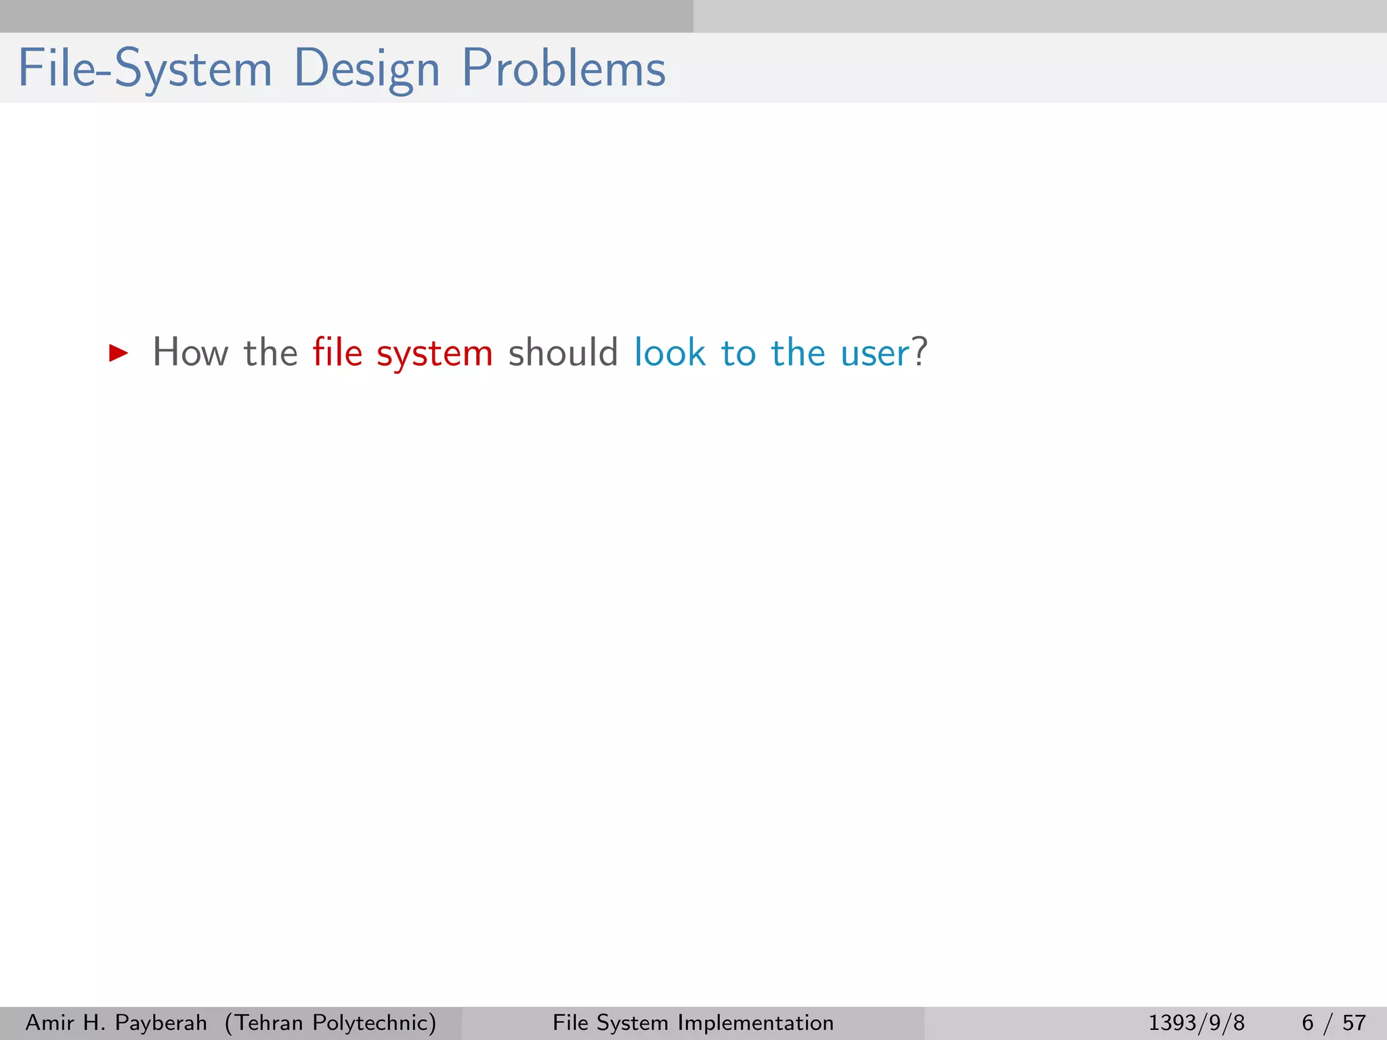Click the date '1393/9/8' in footer

point(1196,1022)
